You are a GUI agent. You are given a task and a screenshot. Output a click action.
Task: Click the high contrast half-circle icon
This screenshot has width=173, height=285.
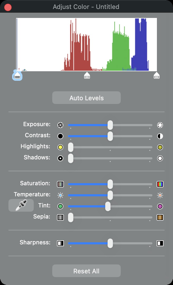coord(160,136)
